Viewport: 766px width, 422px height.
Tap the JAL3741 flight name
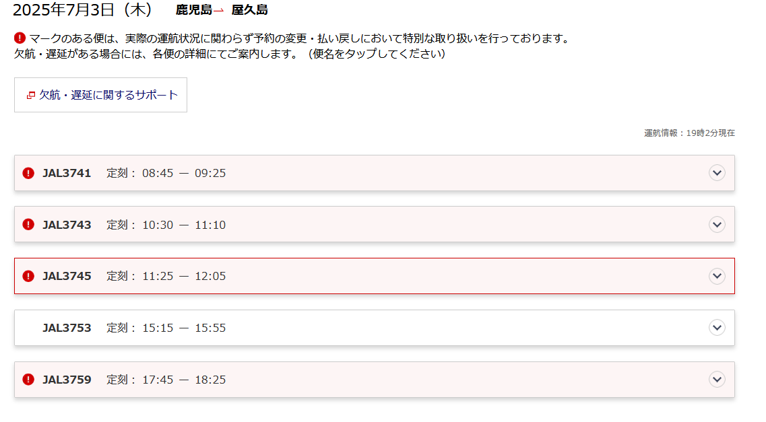point(67,173)
